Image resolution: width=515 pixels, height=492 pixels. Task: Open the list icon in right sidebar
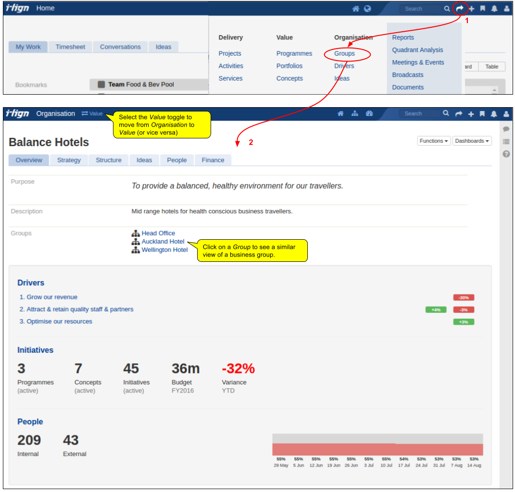(x=506, y=141)
